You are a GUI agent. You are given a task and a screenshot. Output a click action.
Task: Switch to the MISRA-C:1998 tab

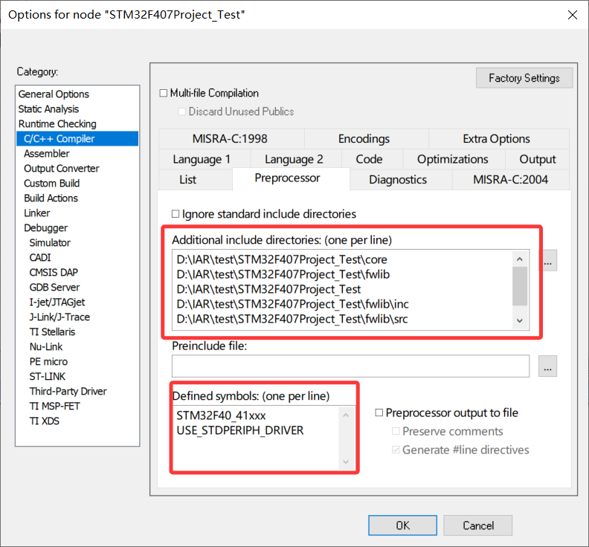(x=230, y=139)
